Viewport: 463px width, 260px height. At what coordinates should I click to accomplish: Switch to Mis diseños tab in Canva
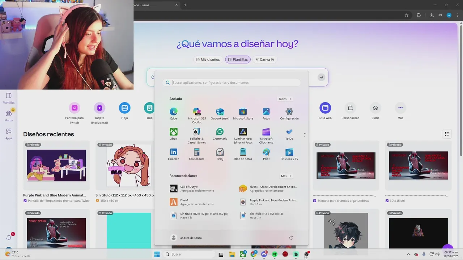[x=208, y=60]
